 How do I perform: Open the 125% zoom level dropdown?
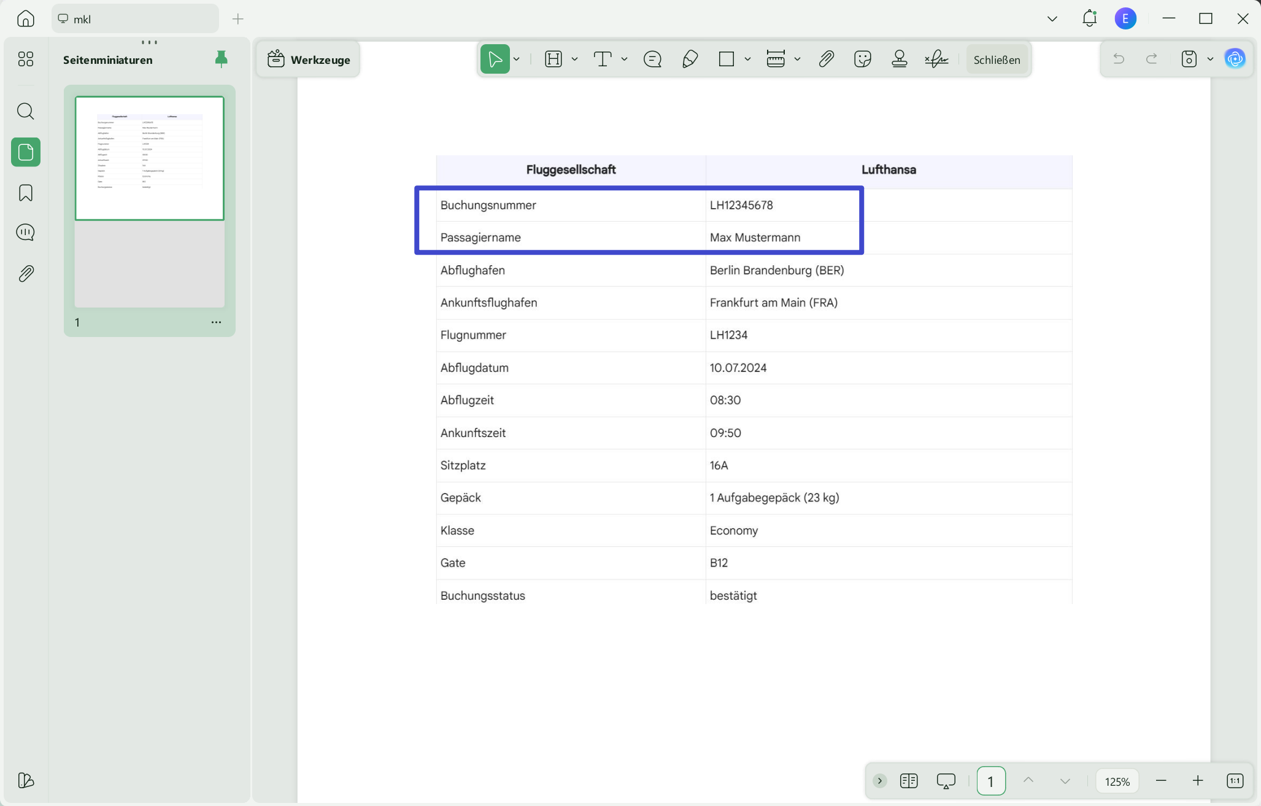coord(1117,781)
